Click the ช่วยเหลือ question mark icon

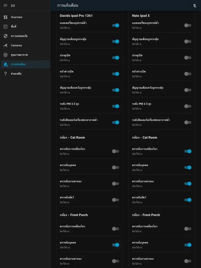pyautogui.click(x=6, y=74)
